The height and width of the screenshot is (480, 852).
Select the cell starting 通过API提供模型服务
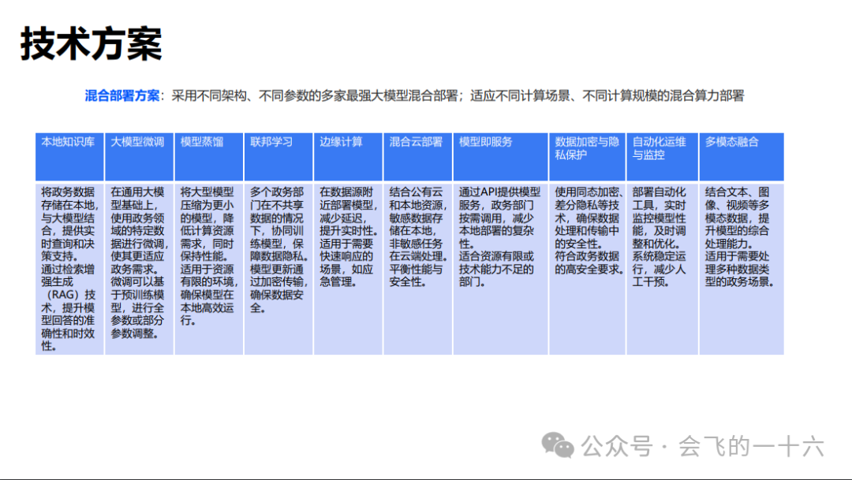tap(500, 269)
